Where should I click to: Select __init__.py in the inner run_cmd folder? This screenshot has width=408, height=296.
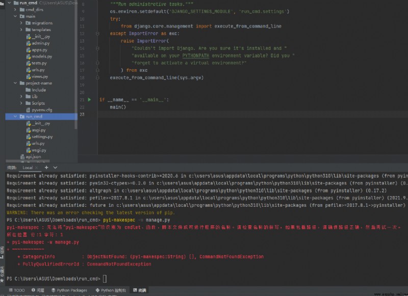coord(41,123)
